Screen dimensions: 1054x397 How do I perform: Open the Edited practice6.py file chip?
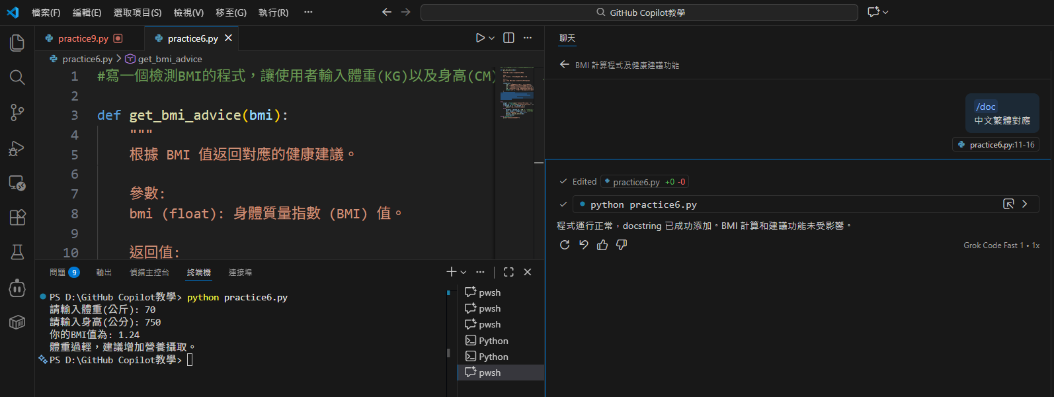tap(645, 181)
